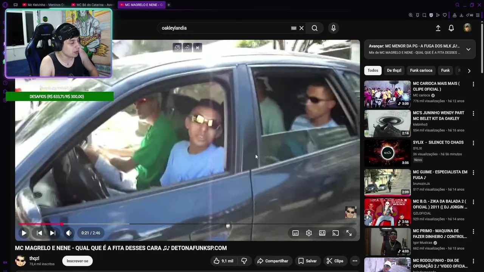Open YouTube notifications bell
Viewport: 484px width, 272px height.
(451, 28)
